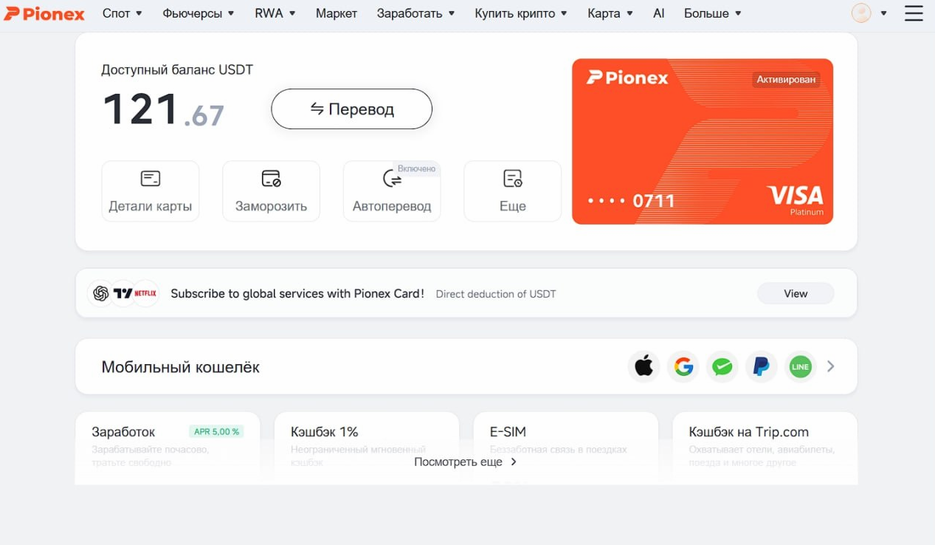935x545 pixels.
Task: Select the Google Pay wallet icon
Action: [683, 366]
